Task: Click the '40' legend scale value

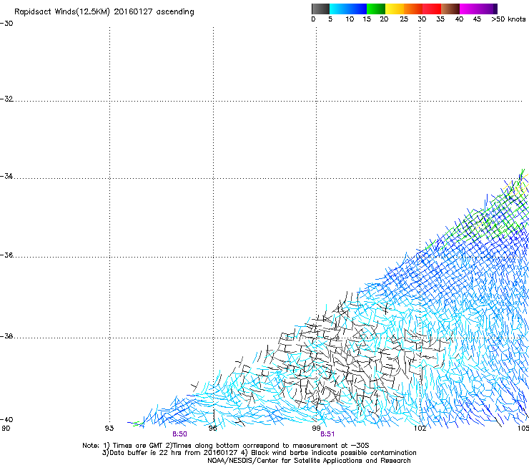Action: [x=459, y=19]
